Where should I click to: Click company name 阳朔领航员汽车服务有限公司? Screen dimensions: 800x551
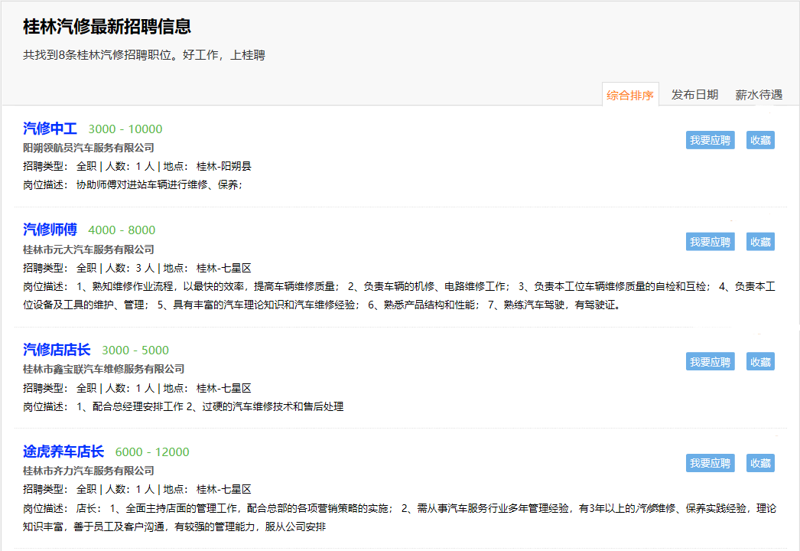click(x=88, y=148)
